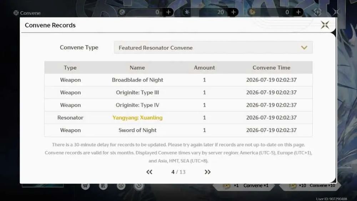Click the User ID text at bottom
The image size is (357, 201).
pos(332,199)
